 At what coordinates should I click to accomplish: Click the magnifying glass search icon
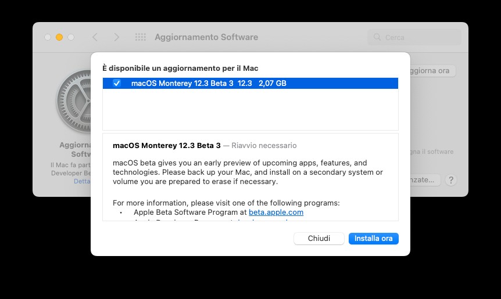point(377,37)
